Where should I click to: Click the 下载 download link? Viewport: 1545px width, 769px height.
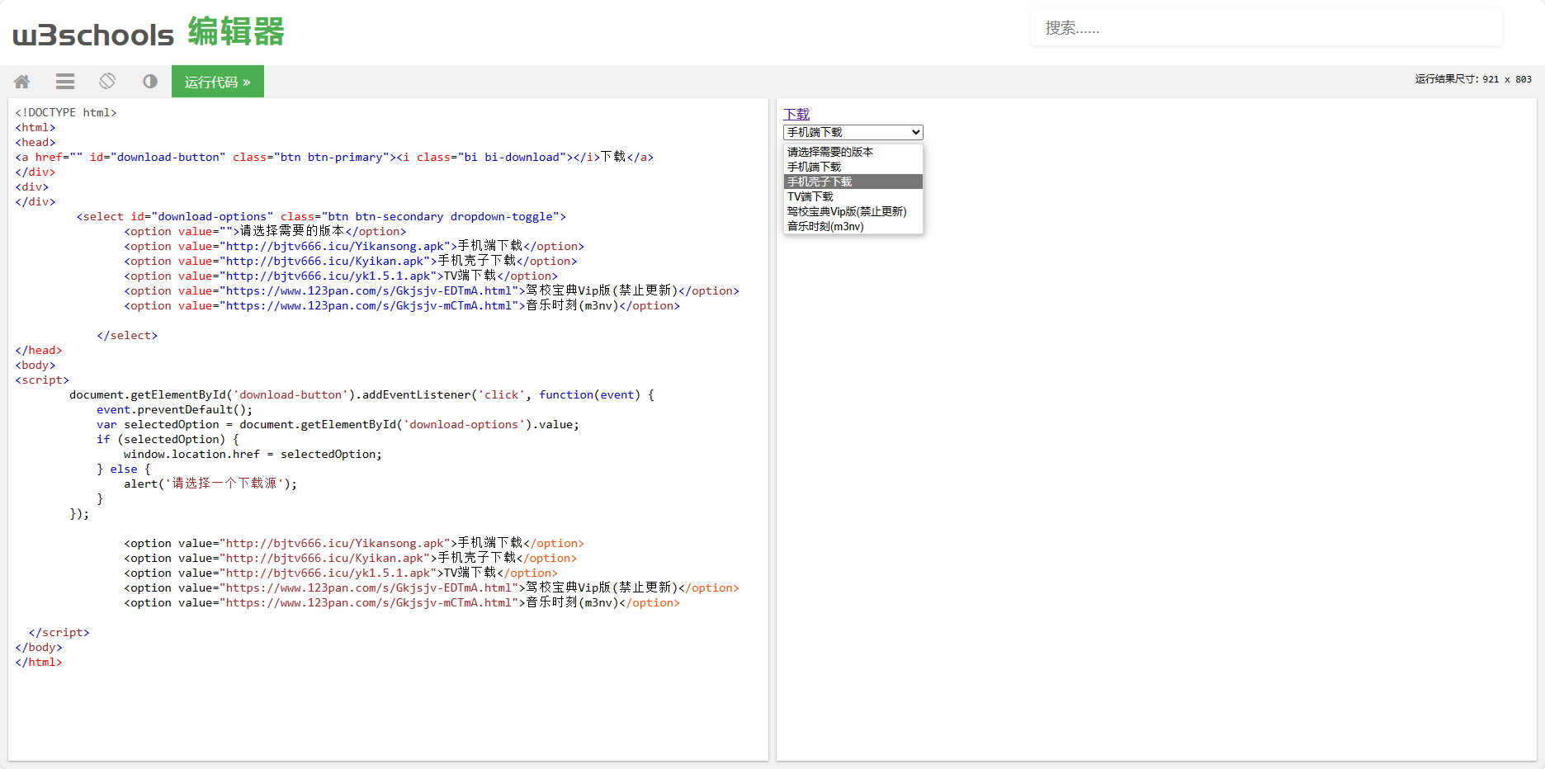(x=796, y=115)
